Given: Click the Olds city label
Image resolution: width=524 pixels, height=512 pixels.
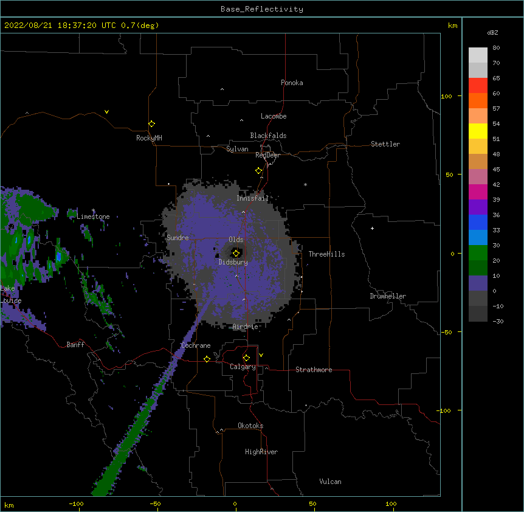Looking at the screenshot, I should coord(236,240).
